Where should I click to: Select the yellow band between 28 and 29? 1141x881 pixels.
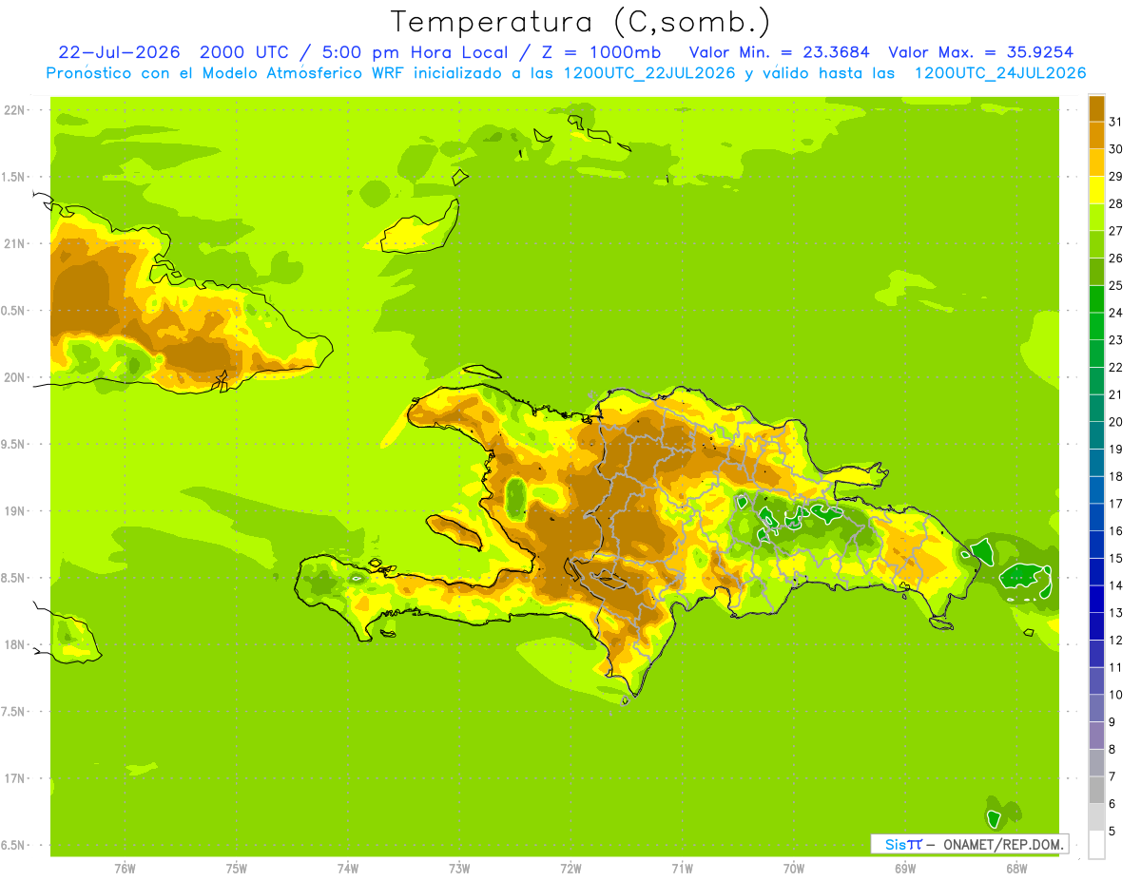click(1096, 189)
